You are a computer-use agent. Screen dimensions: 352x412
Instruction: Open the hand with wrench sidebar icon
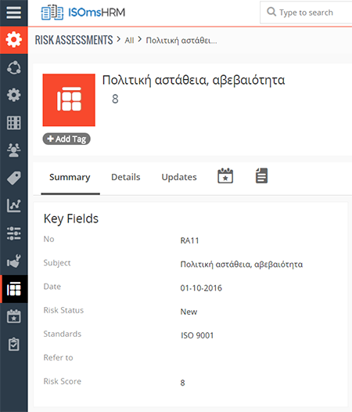pos(13,261)
